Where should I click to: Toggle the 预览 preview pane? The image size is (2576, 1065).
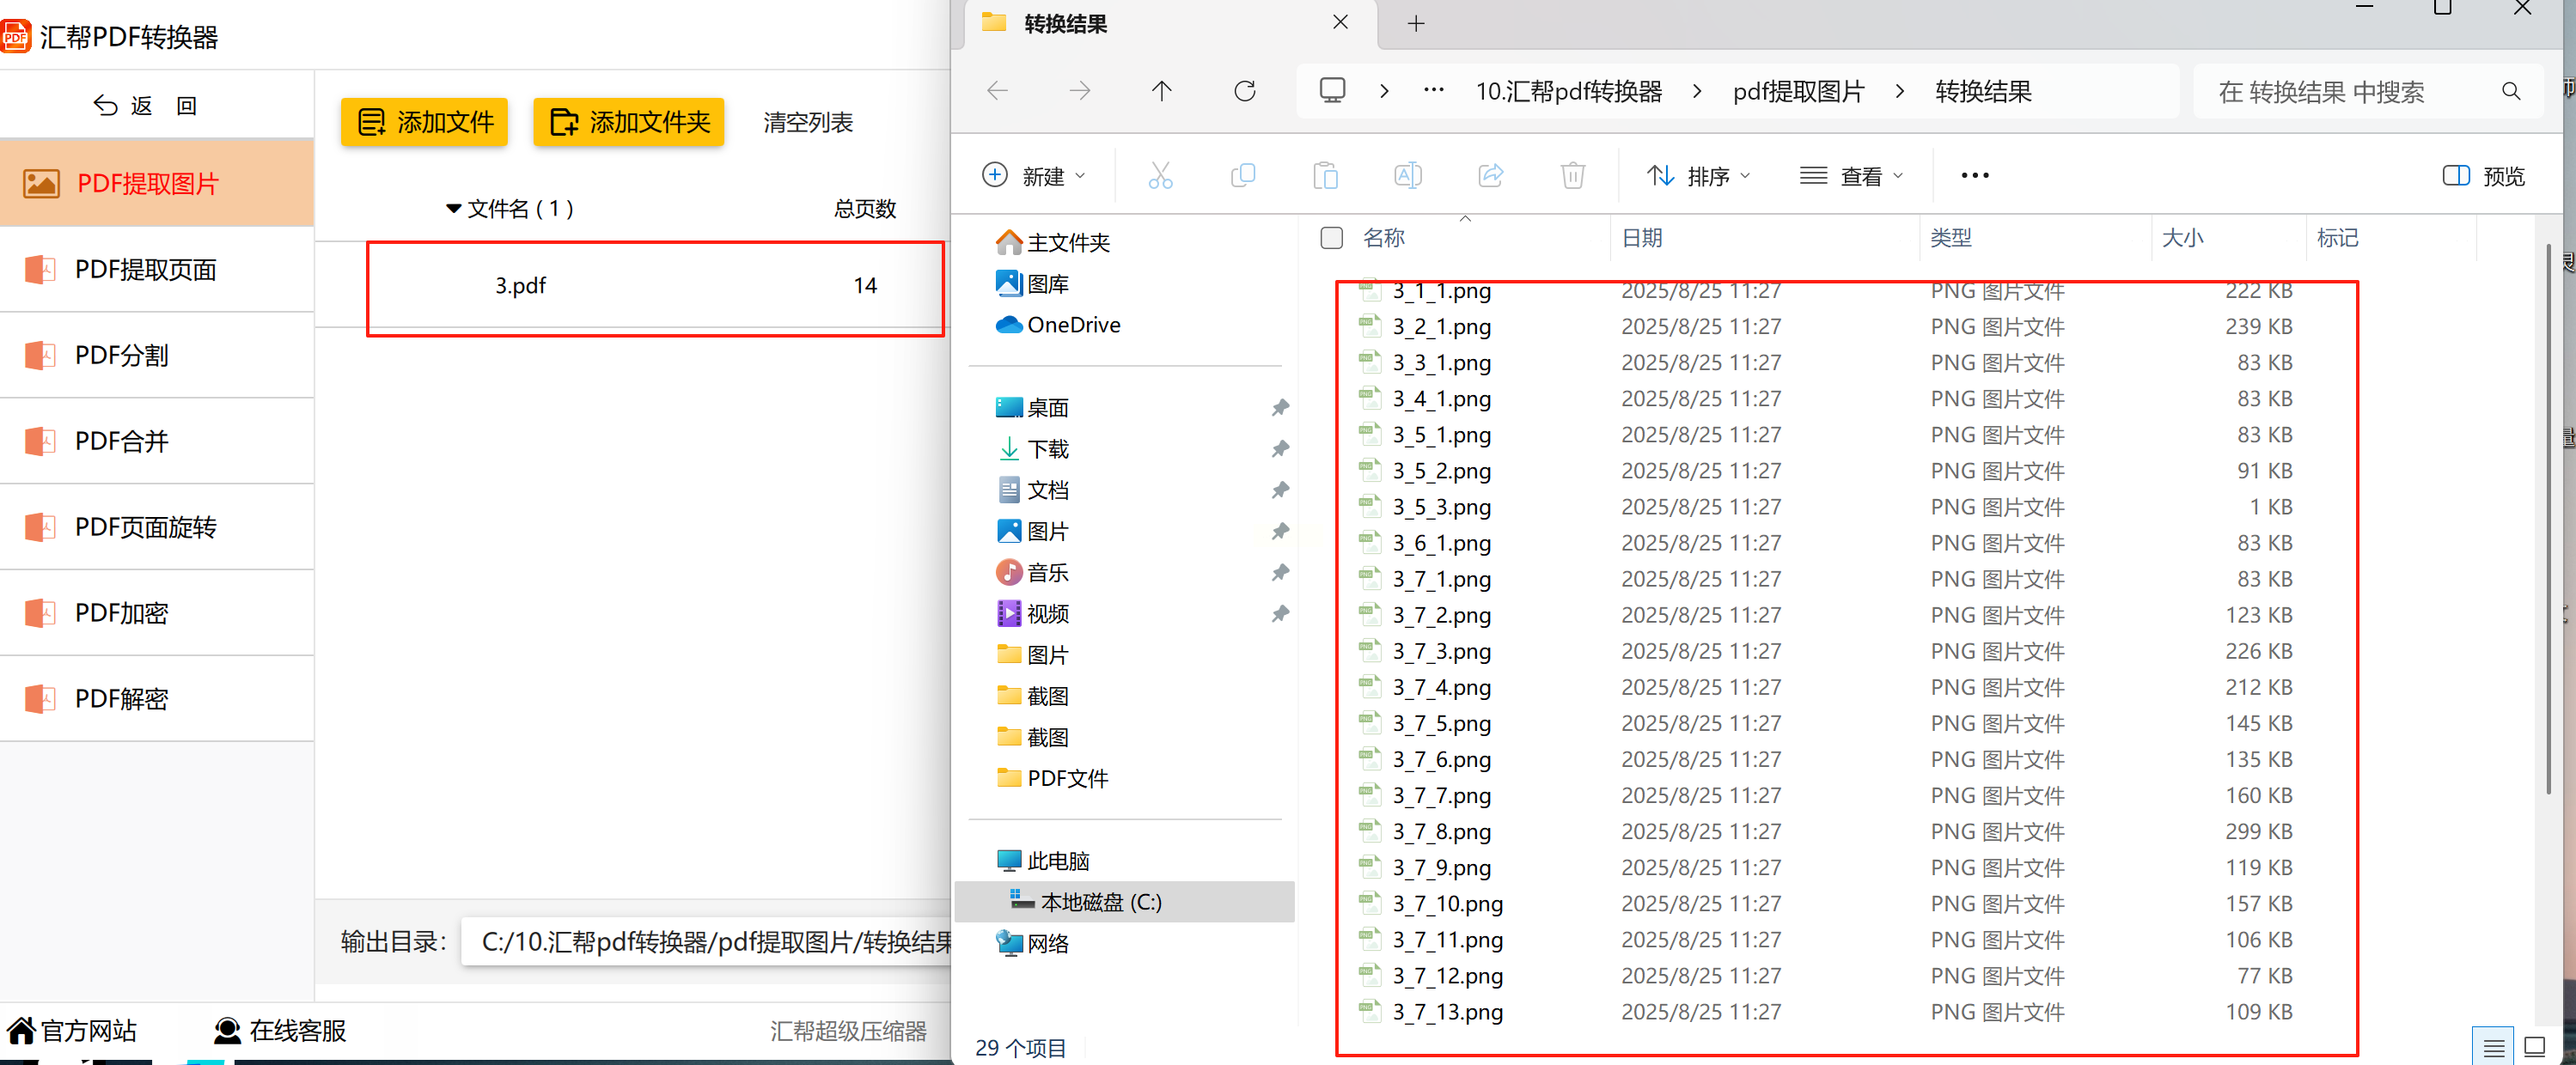(2484, 176)
